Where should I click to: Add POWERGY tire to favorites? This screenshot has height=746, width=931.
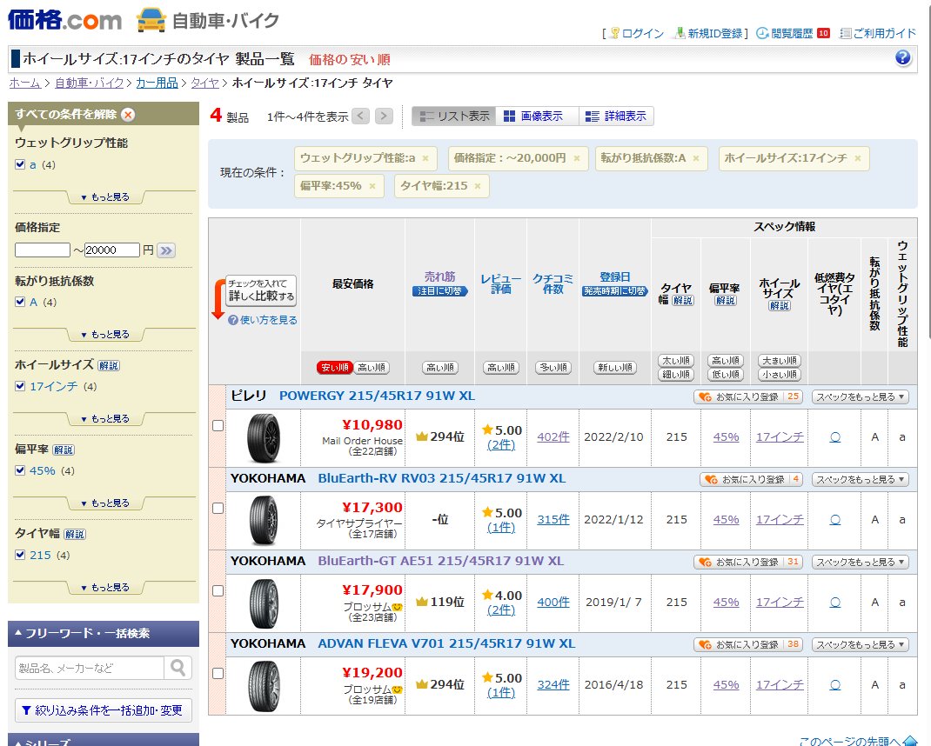[x=747, y=396]
